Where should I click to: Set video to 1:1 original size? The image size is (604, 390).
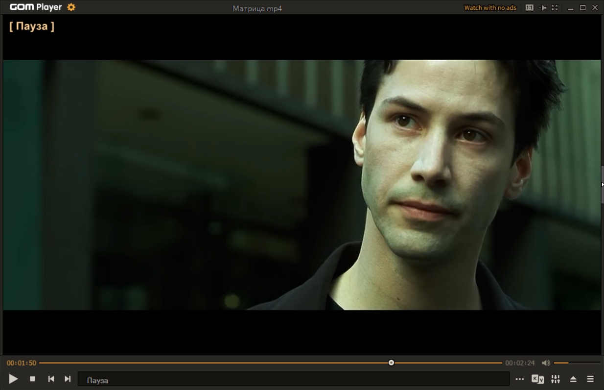(x=530, y=8)
